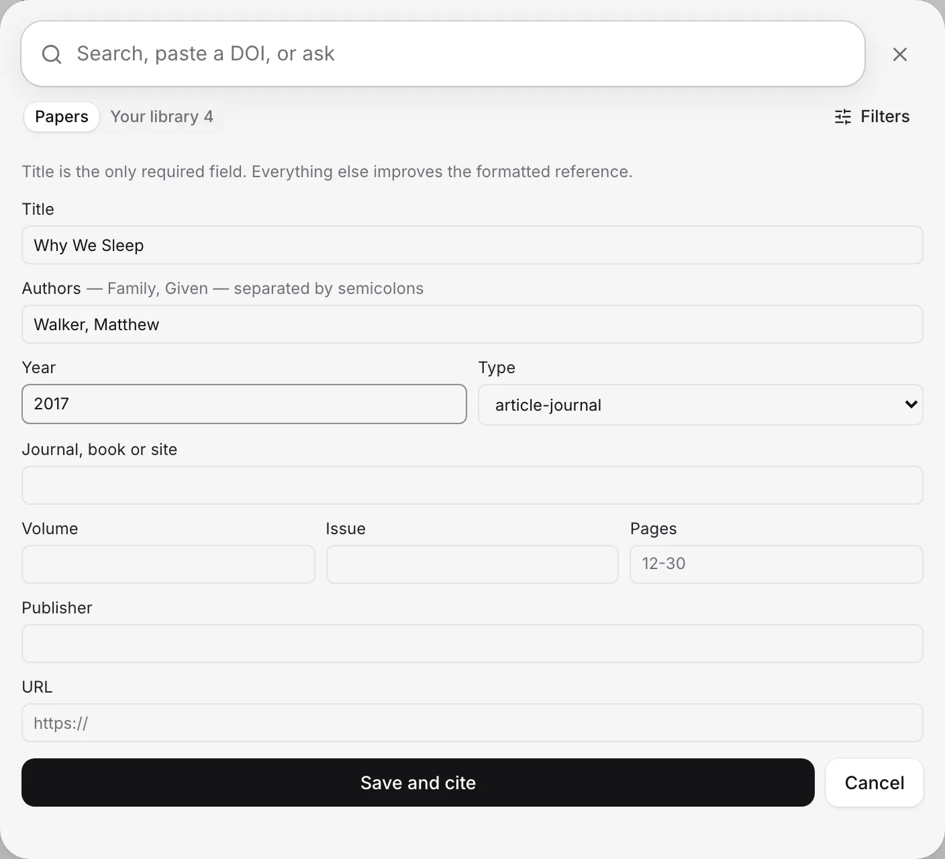Click the magnifier search icon
The width and height of the screenshot is (945, 859).
tap(52, 54)
